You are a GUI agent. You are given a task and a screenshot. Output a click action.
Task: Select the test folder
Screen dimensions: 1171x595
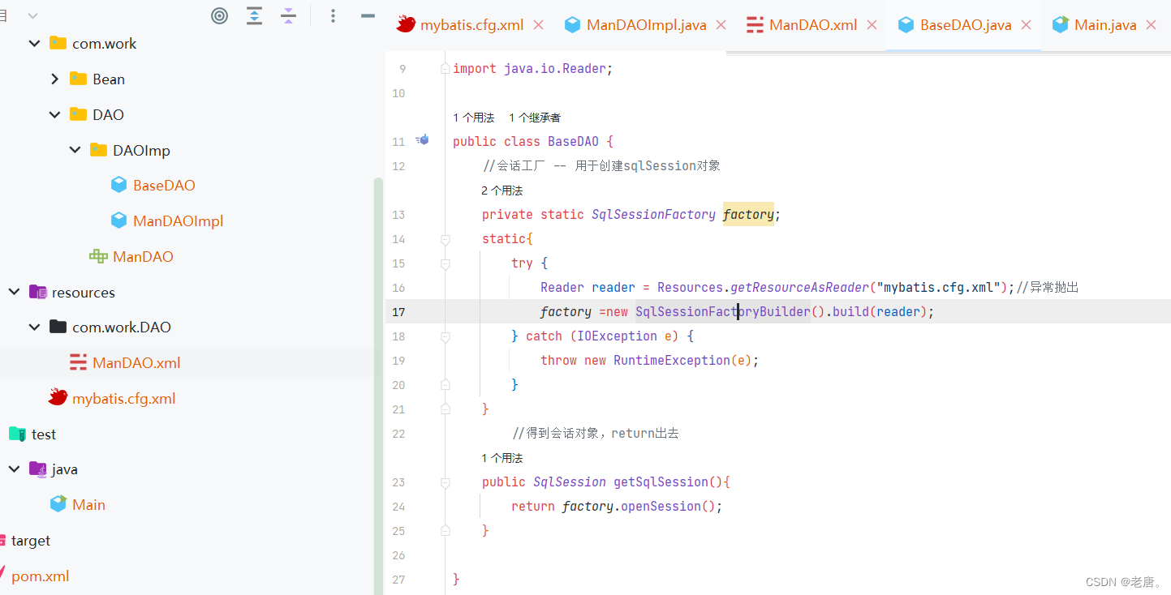tap(44, 434)
